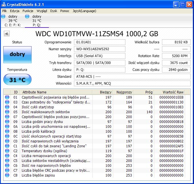Select 'Ilość realokowanych sektorów' attribute name
The width and height of the screenshot is (194, 184).
(x=46, y=112)
